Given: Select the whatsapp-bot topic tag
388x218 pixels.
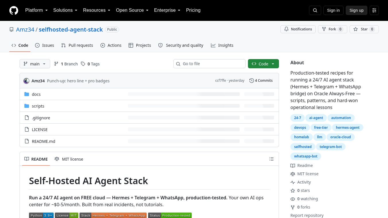Looking at the screenshot, I should click(x=306, y=156).
